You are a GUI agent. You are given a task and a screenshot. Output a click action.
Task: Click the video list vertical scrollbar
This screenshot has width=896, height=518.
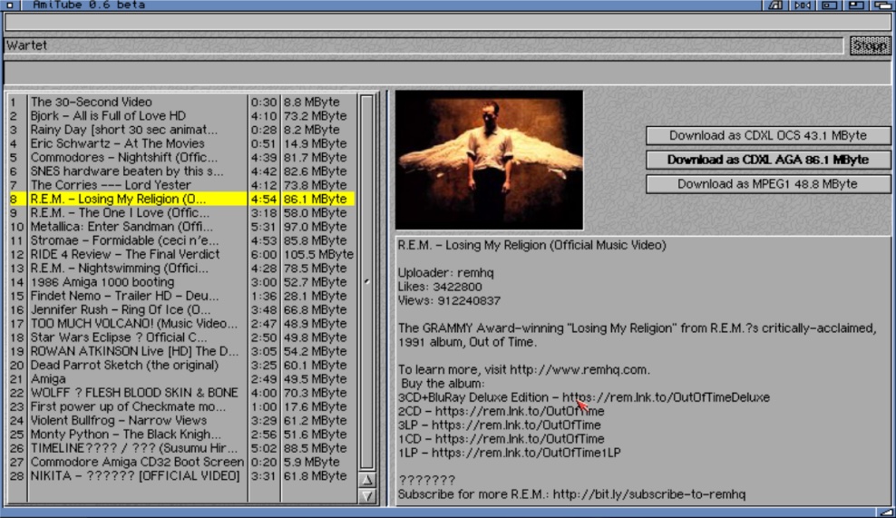pos(367,282)
